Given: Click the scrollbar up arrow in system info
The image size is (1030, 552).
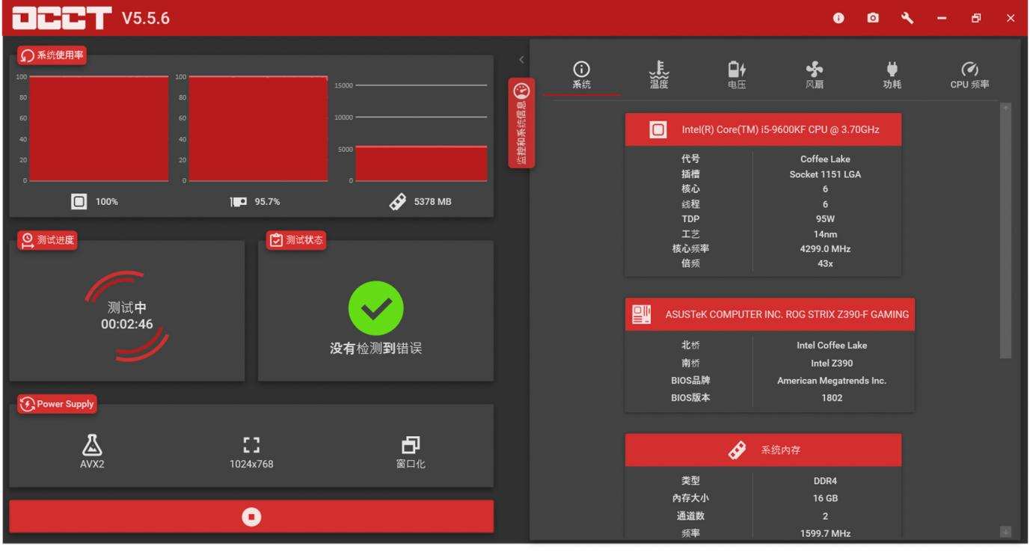Looking at the screenshot, I should tap(1005, 108).
